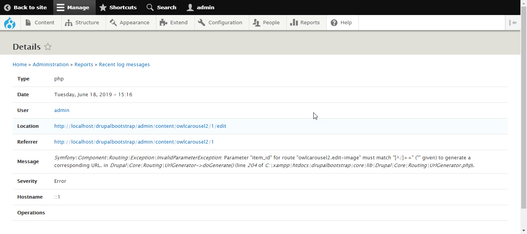Click the vertical page scrollbar
The width and height of the screenshot is (527, 234).
[x=524, y=115]
